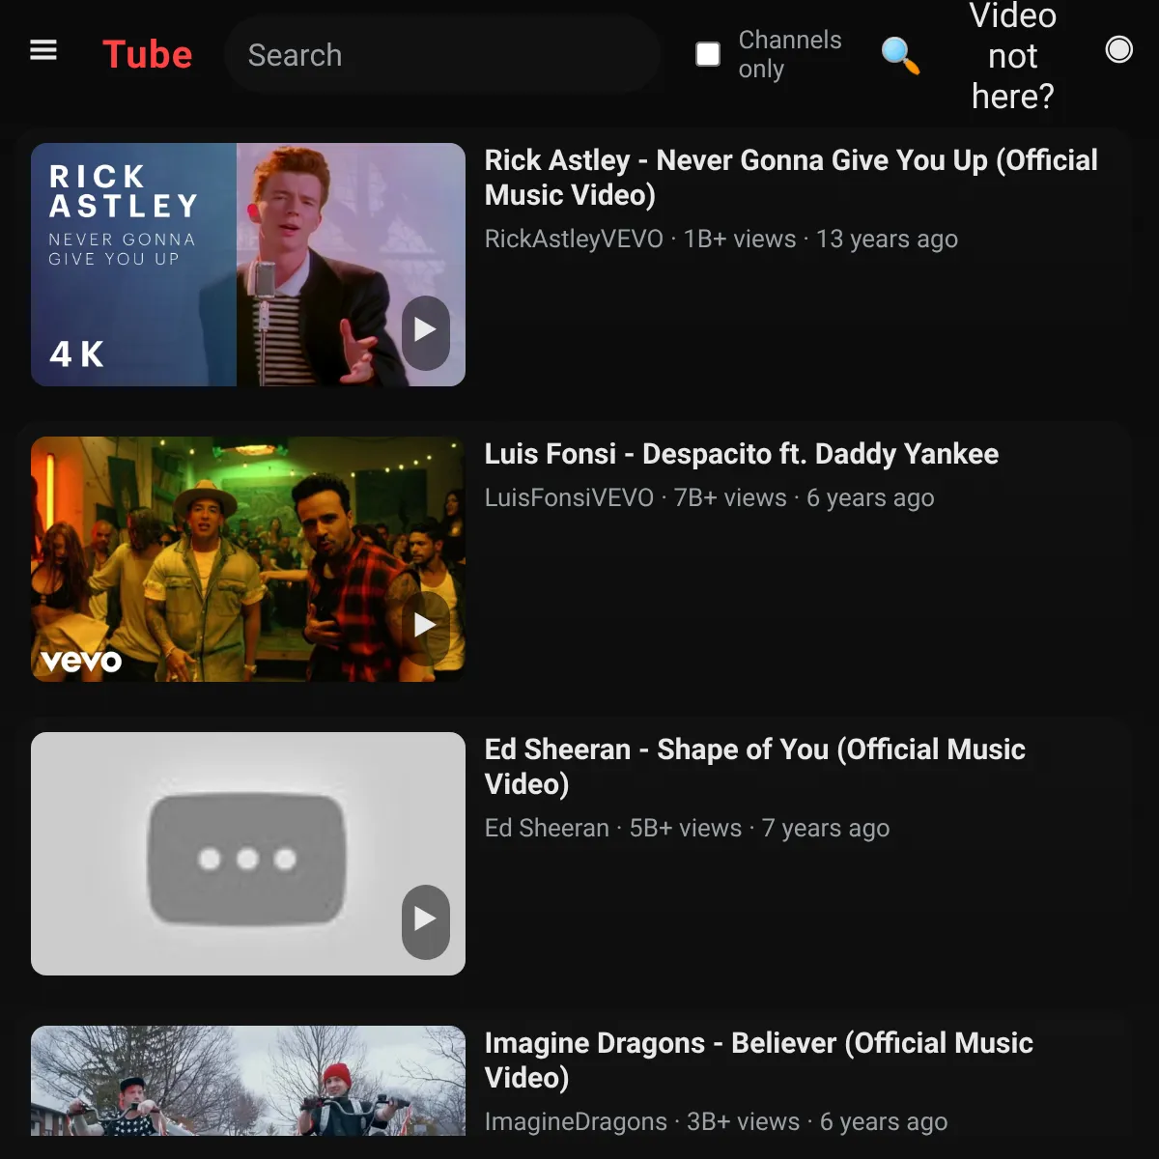1159x1159 pixels.
Task: Click 'ImagineDragons · 3B+ views' info line
Action: [x=717, y=1121]
